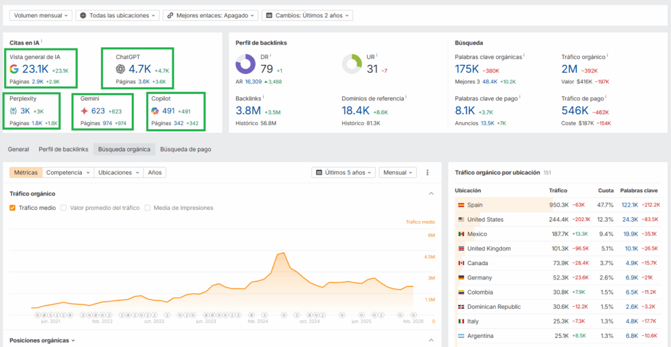
Task: Collapse the Tráfico orgánico chart section
Action: (x=431, y=194)
